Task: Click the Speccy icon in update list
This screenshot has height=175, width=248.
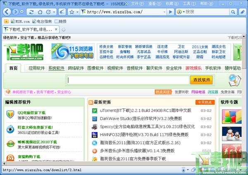Action: click(95, 127)
